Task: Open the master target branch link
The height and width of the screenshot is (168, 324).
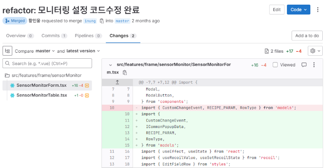Action: coord(122,21)
